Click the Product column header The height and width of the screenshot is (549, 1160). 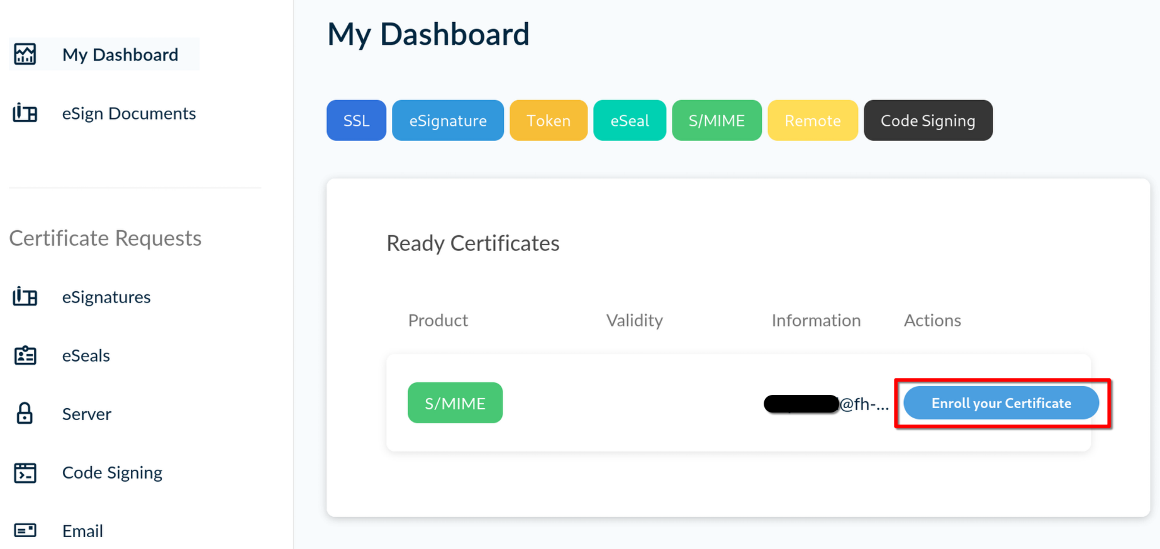438,321
